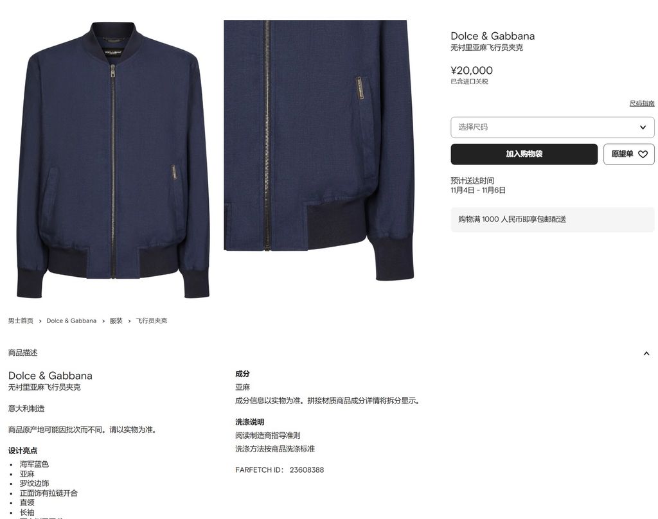Open Dolce & Gabbana breadcrumb link
This screenshot has height=519, width=658.
click(x=71, y=321)
